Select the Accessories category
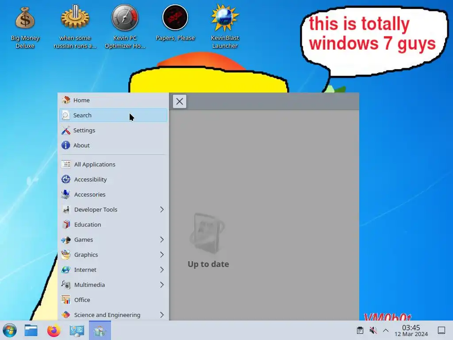This screenshot has height=340, width=453. click(113, 194)
